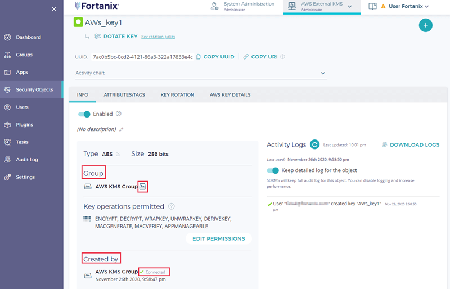Click DOWNLOAD LOGS
This screenshot has height=289, width=450.
pyautogui.click(x=411, y=145)
